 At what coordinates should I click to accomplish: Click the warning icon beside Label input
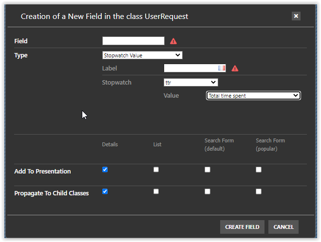pyautogui.click(x=235, y=69)
